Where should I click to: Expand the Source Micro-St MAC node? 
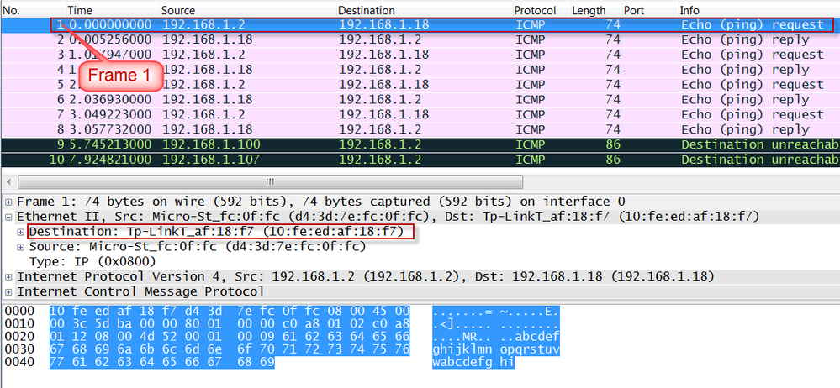click(x=21, y=247)
